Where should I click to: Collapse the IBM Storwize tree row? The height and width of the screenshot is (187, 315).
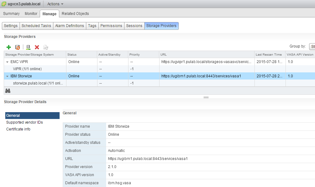[7, 76]
